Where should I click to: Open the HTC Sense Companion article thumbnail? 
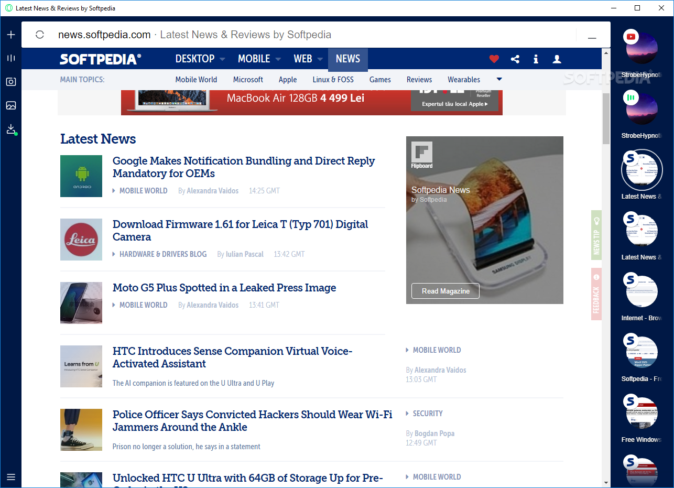coord(81,366)
